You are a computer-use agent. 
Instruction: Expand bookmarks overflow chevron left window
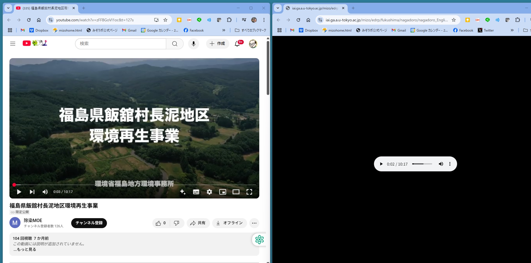(224, 30)
